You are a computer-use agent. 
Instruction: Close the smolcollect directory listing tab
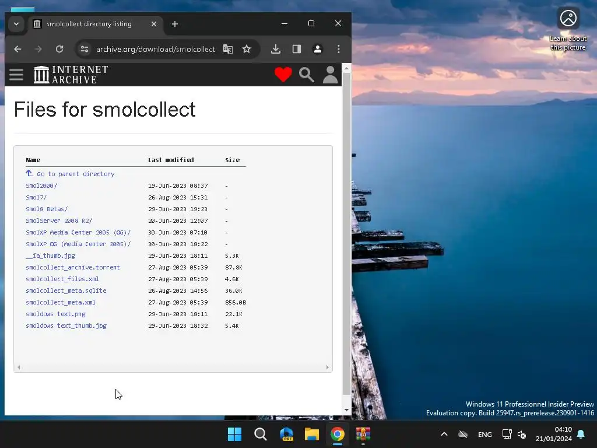[x=154, y=24]
